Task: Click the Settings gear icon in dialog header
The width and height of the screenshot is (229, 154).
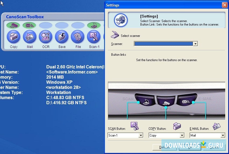Action: coord(121,20)
